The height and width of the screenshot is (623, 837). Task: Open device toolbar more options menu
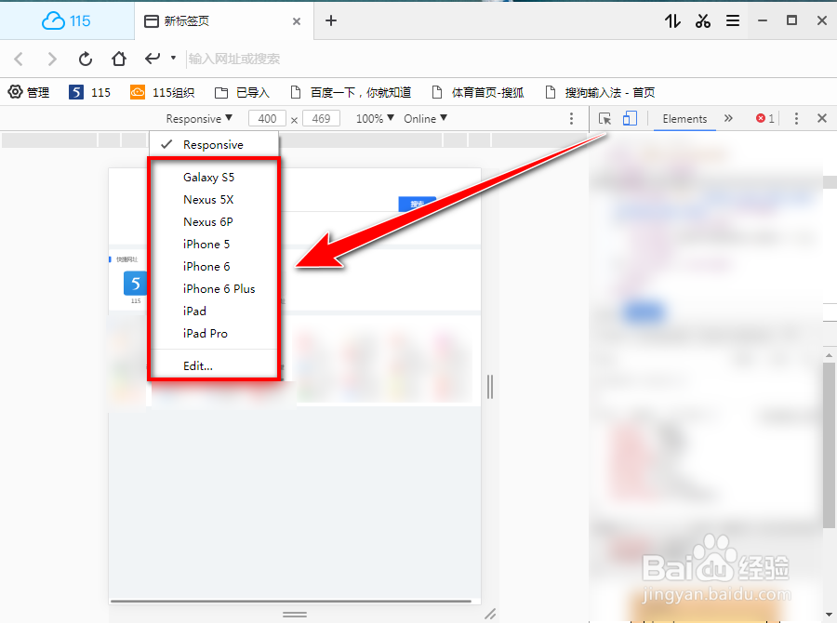tap(571, 118)
